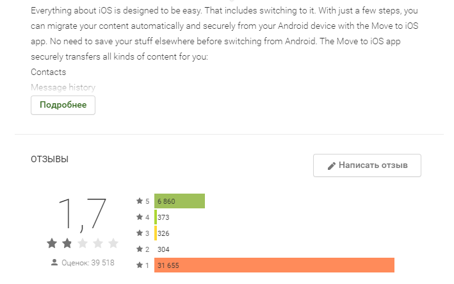Screen dimensions: 454x284
Task: Click the first filled star under 1,7
Action: tap(52, 243)
